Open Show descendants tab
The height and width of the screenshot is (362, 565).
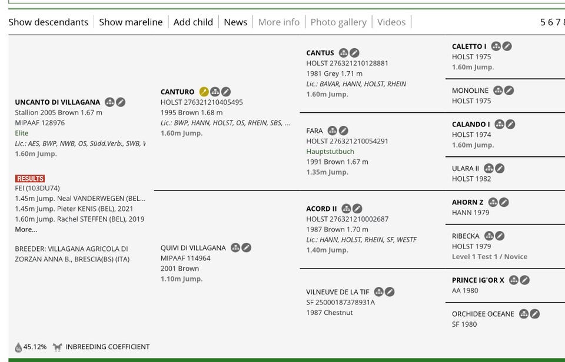(48, 22)
